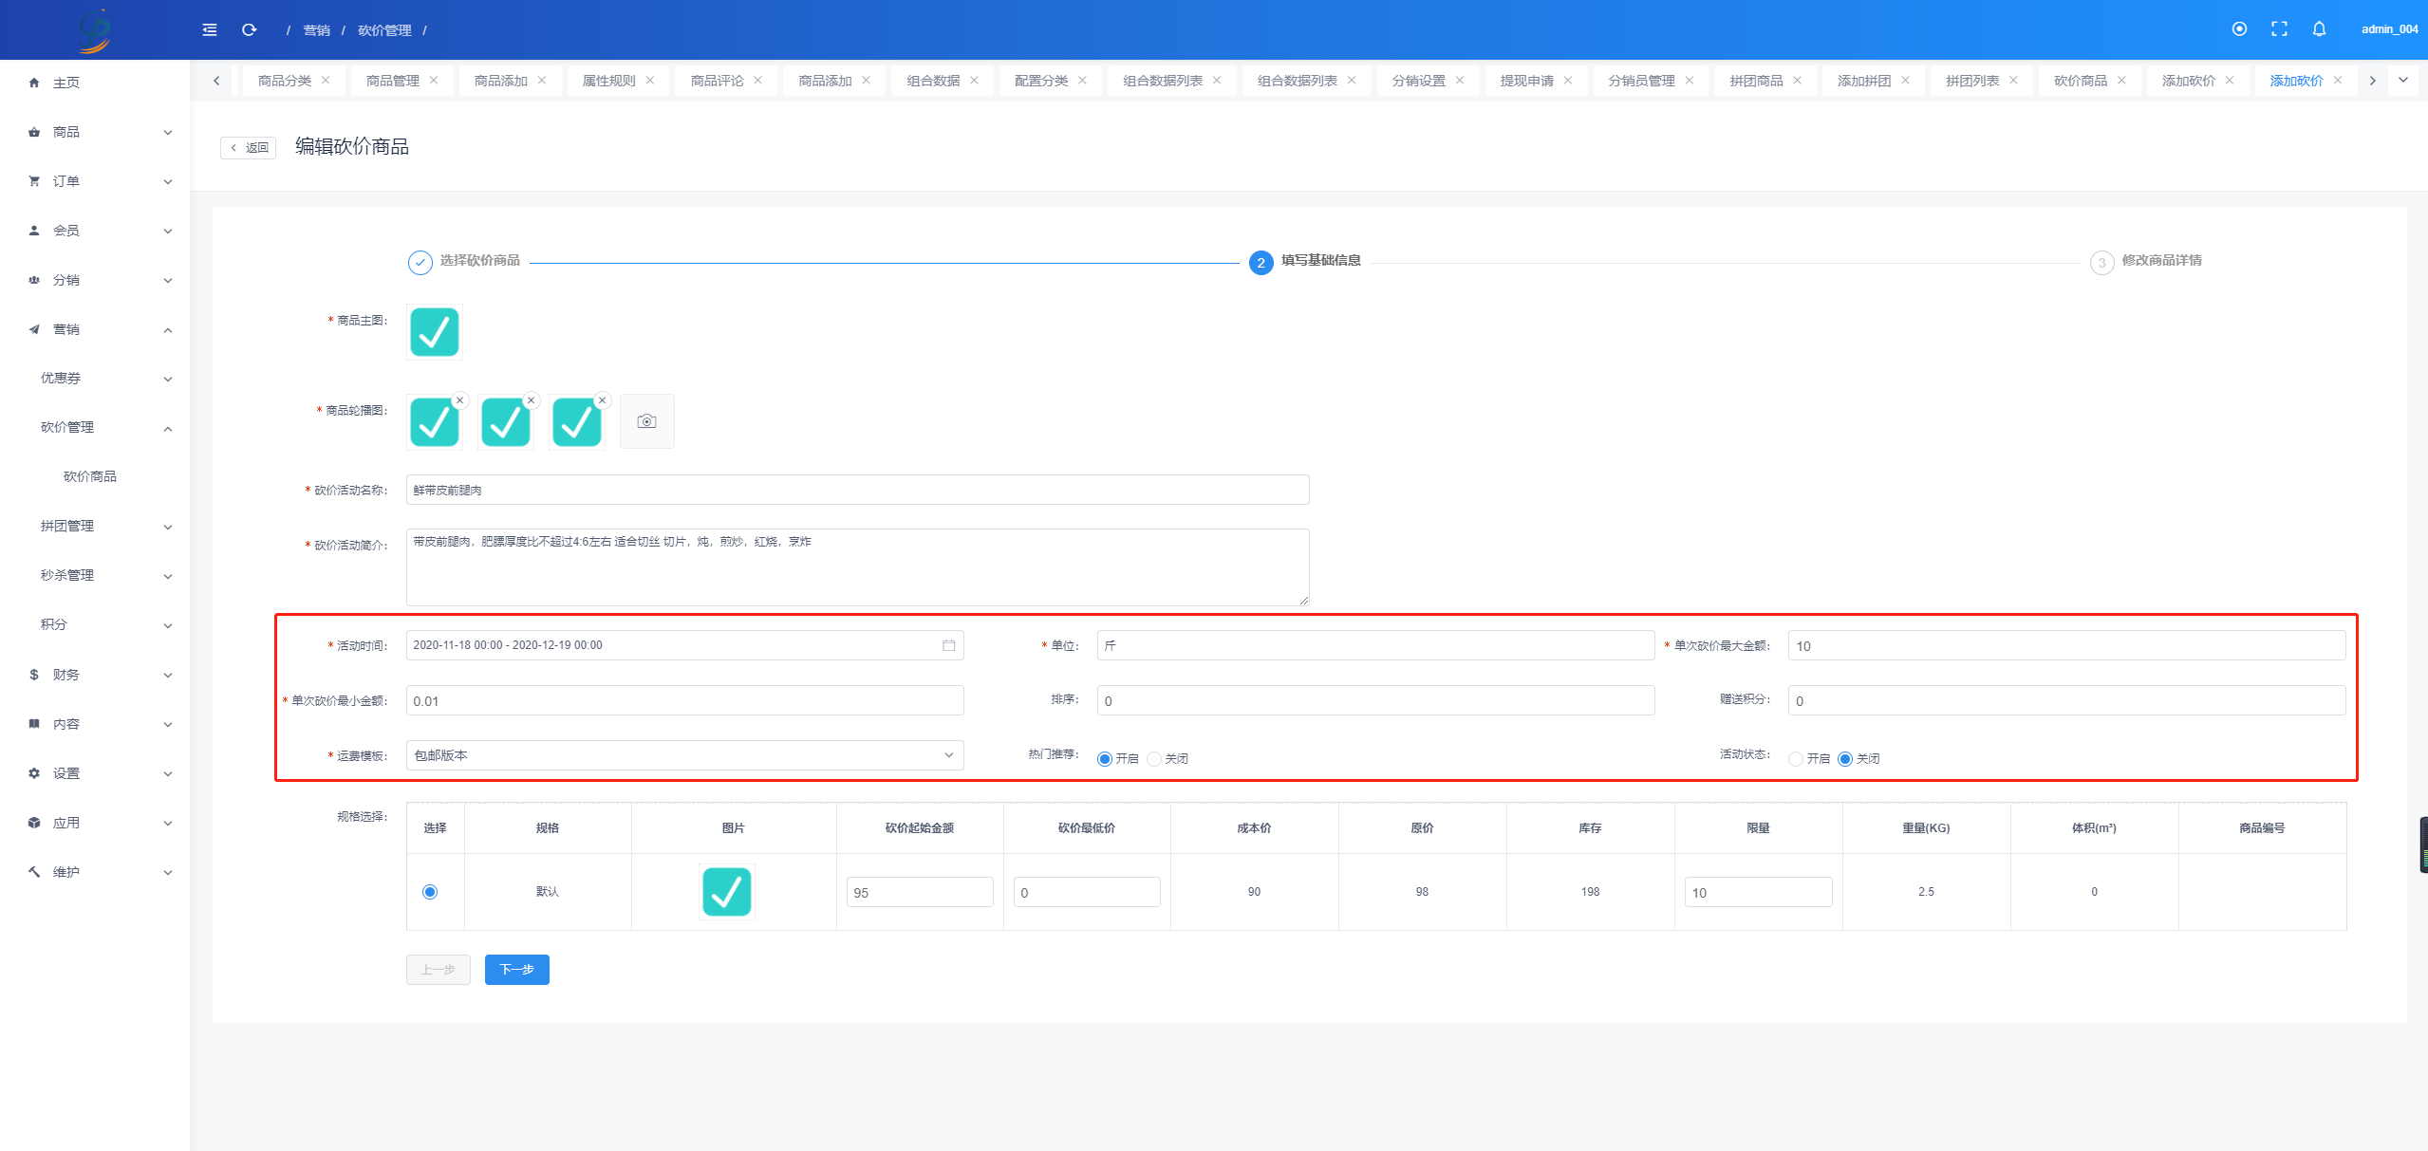Click step one 选择砍价商品

(465, 262)
